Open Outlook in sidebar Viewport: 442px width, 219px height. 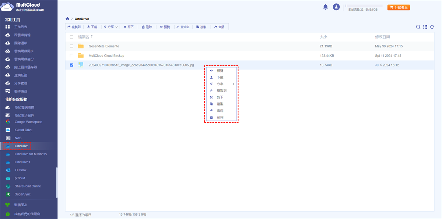[21, 170]
